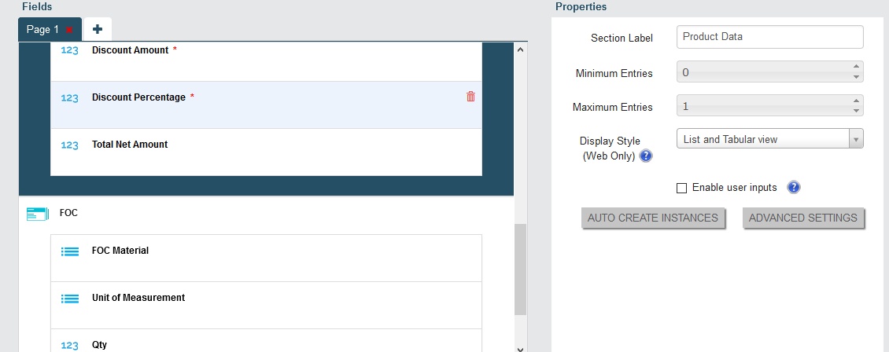The width and height of the screenshot is (889, 352).
Task: Add a new page with plus icon
Action: tap(98, 29)
